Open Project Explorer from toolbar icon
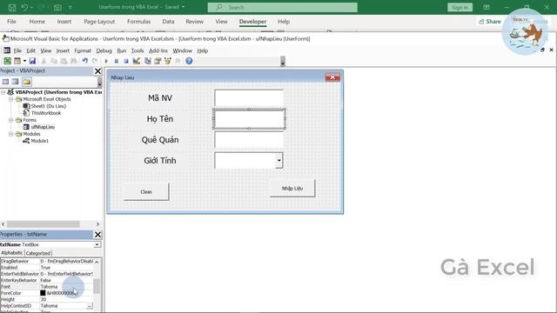The height and width of the screenshot is (313, 557). (x=147, y=61)
